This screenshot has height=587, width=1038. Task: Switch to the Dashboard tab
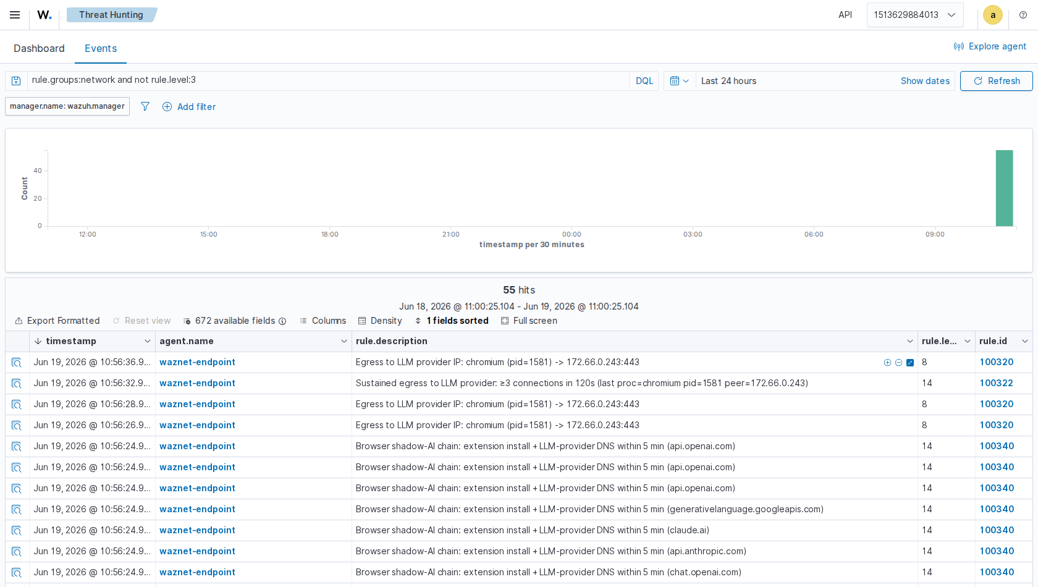pos(39,48)
